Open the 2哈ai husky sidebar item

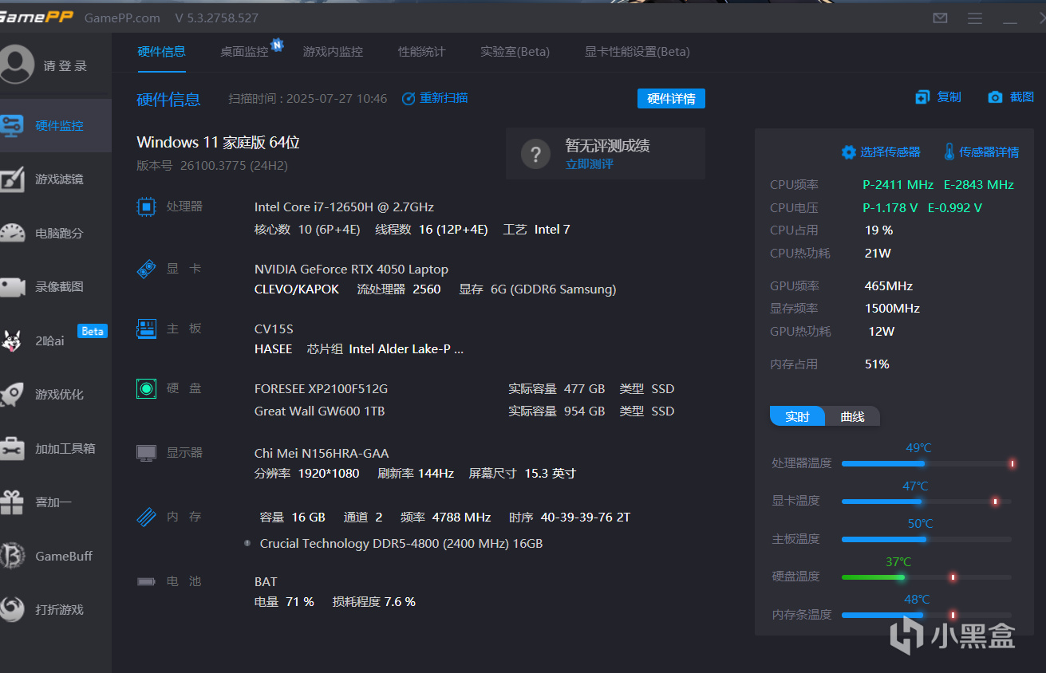55,340
